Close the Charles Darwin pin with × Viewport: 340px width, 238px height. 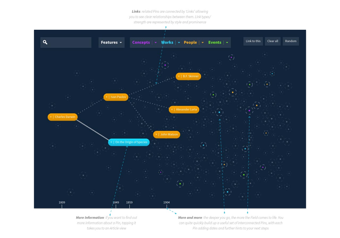pos(51,117)
